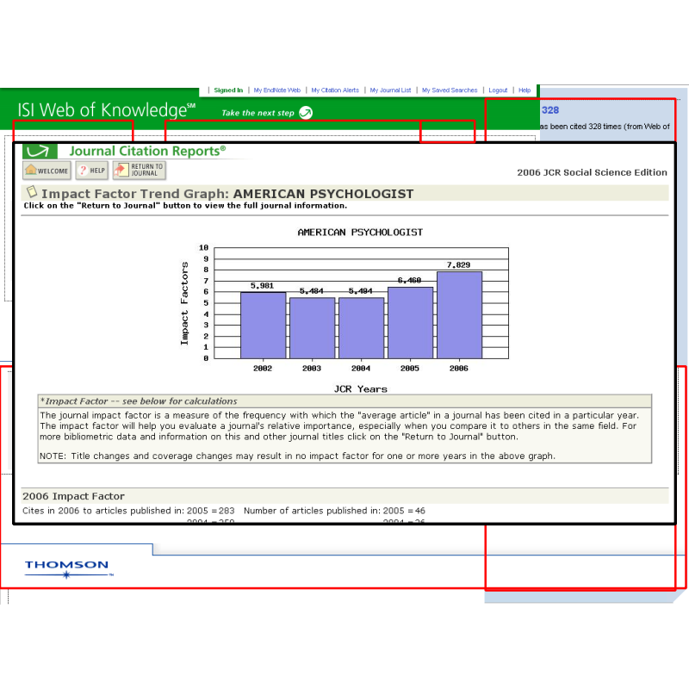The image size is (689, 689).
Task: Select the 2006 bar in the chart
Action: click(x=459, y=314)
